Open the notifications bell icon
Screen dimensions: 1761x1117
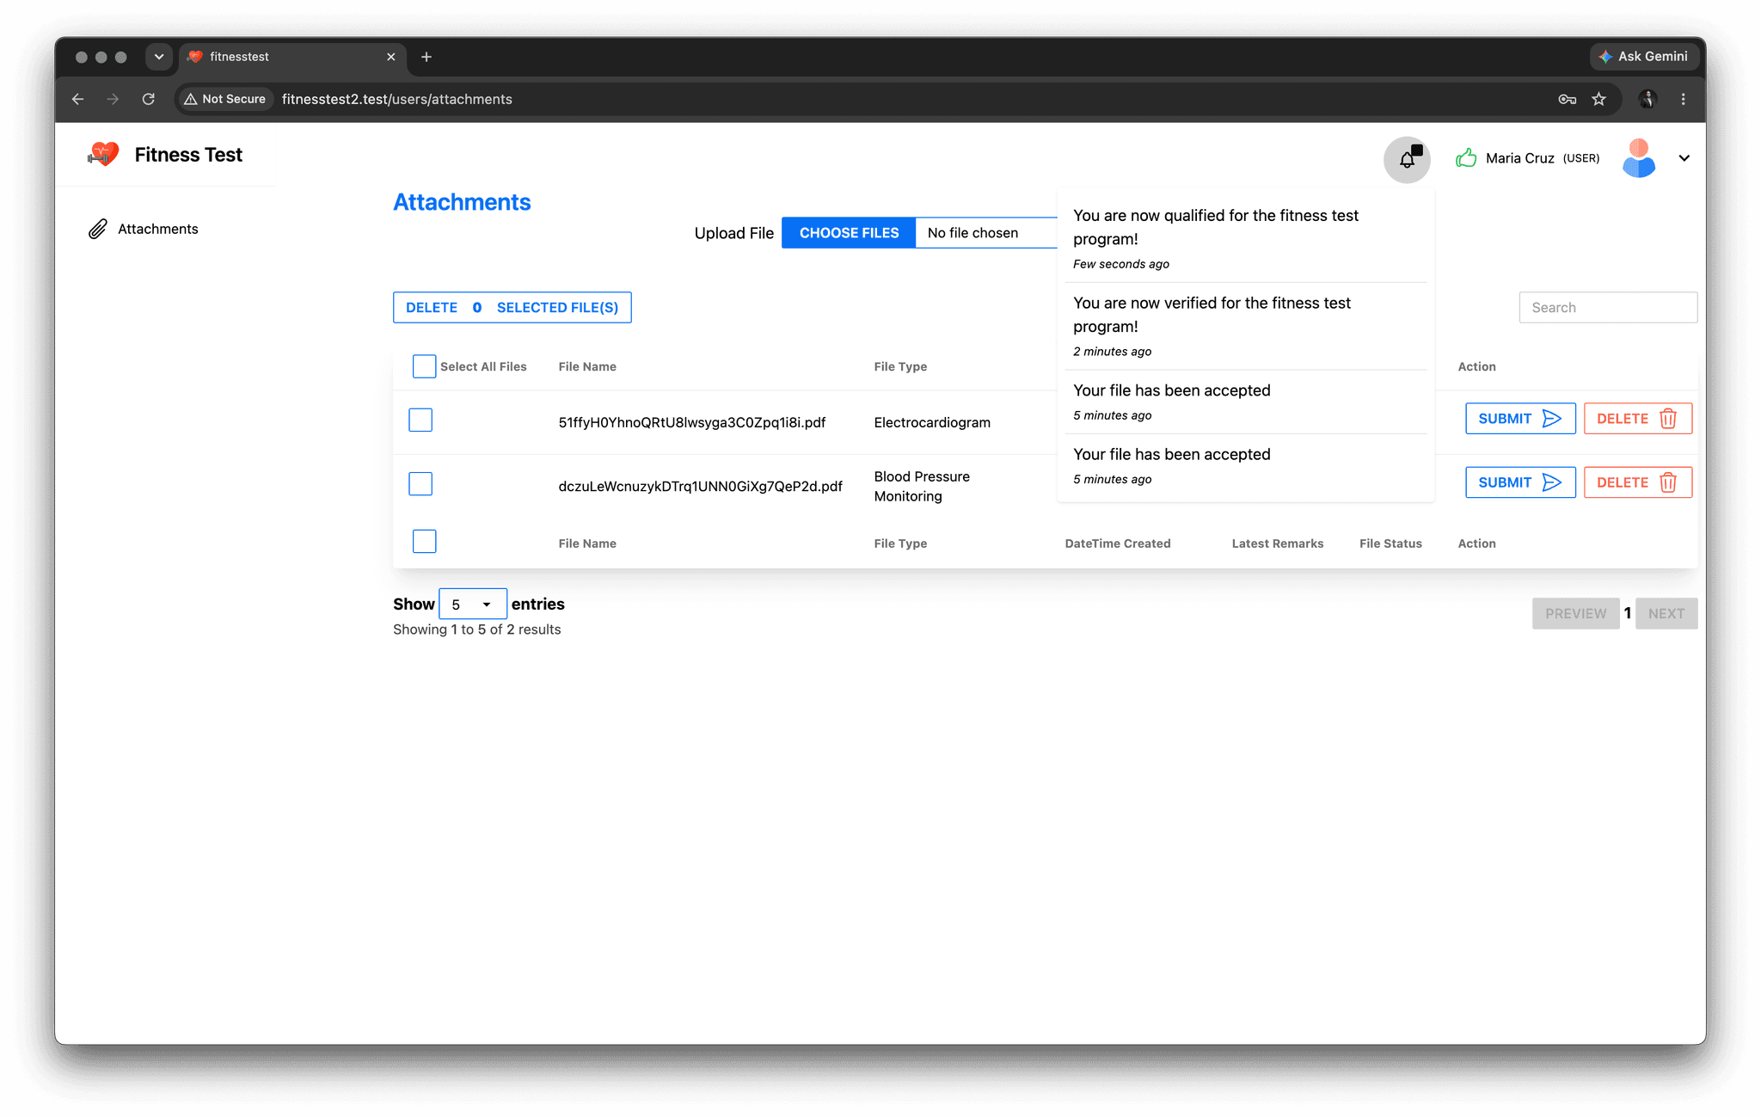[x=1407, y=159]
